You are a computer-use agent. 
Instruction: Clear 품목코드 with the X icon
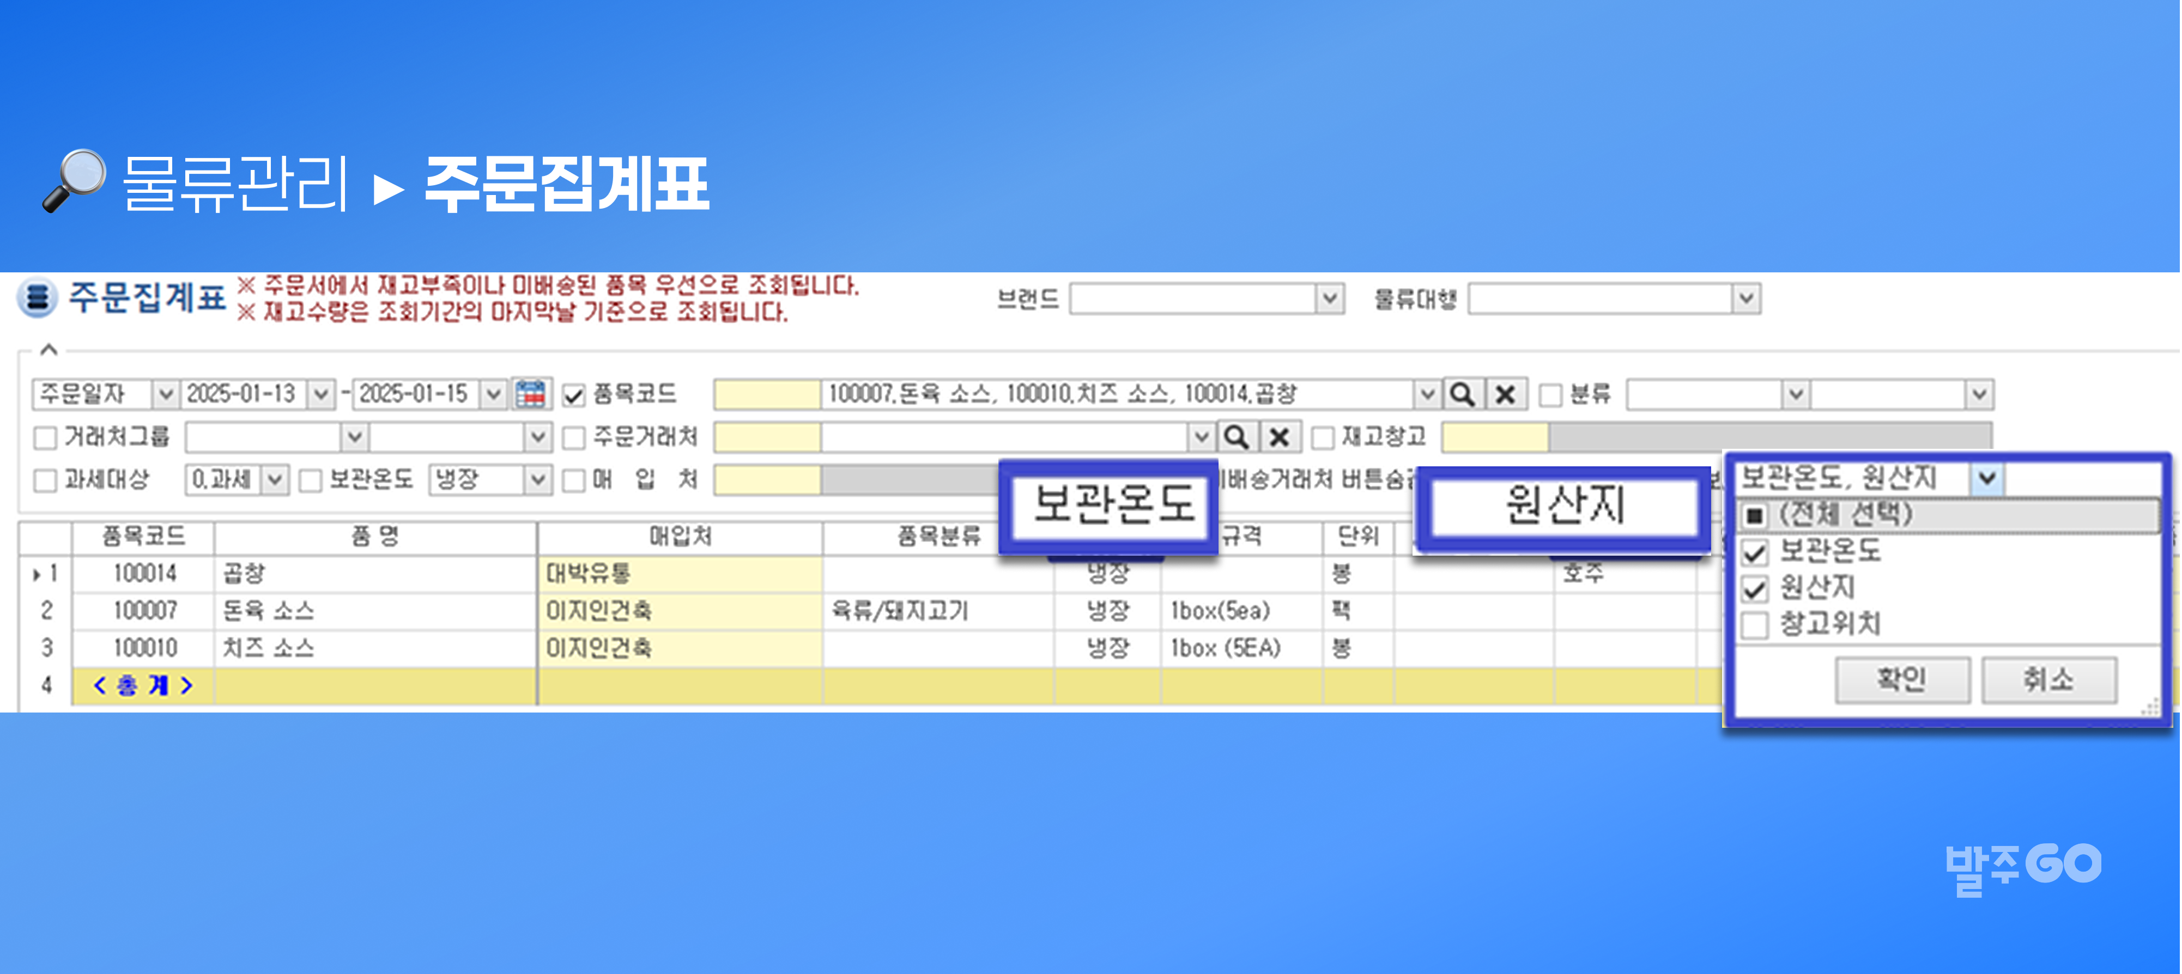[x=1505, y=394]
